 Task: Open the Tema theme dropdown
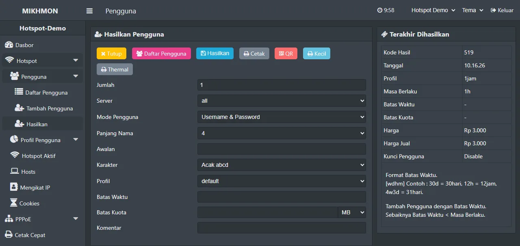pyautogui.click(x=472, y=11)
